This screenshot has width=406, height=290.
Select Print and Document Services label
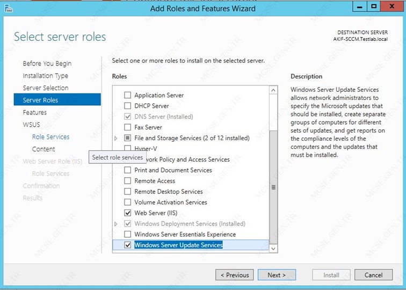173,170
